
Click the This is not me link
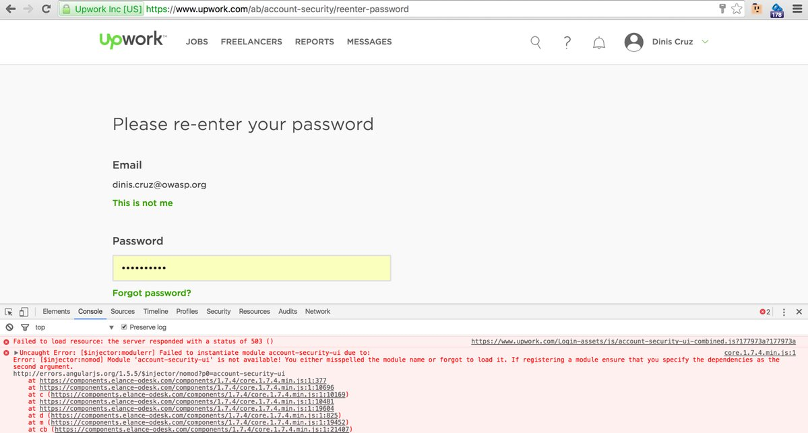[x=142, y=203]
